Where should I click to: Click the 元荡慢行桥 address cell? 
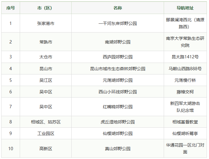pyautogui.click(x=185, y=80)
